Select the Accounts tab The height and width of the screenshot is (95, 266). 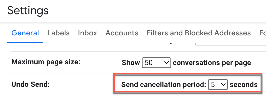(x=122, y=33)
